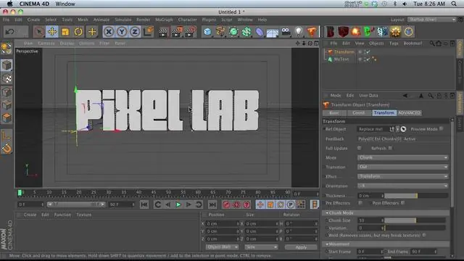Add a light bulb object

[299, 32]
